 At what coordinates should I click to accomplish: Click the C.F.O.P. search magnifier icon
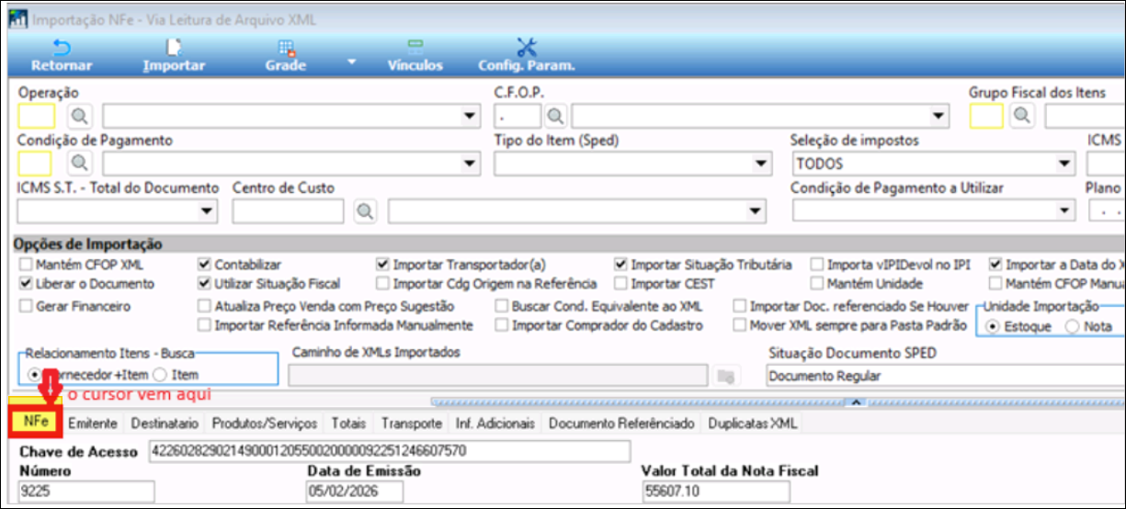pos(556,116)
